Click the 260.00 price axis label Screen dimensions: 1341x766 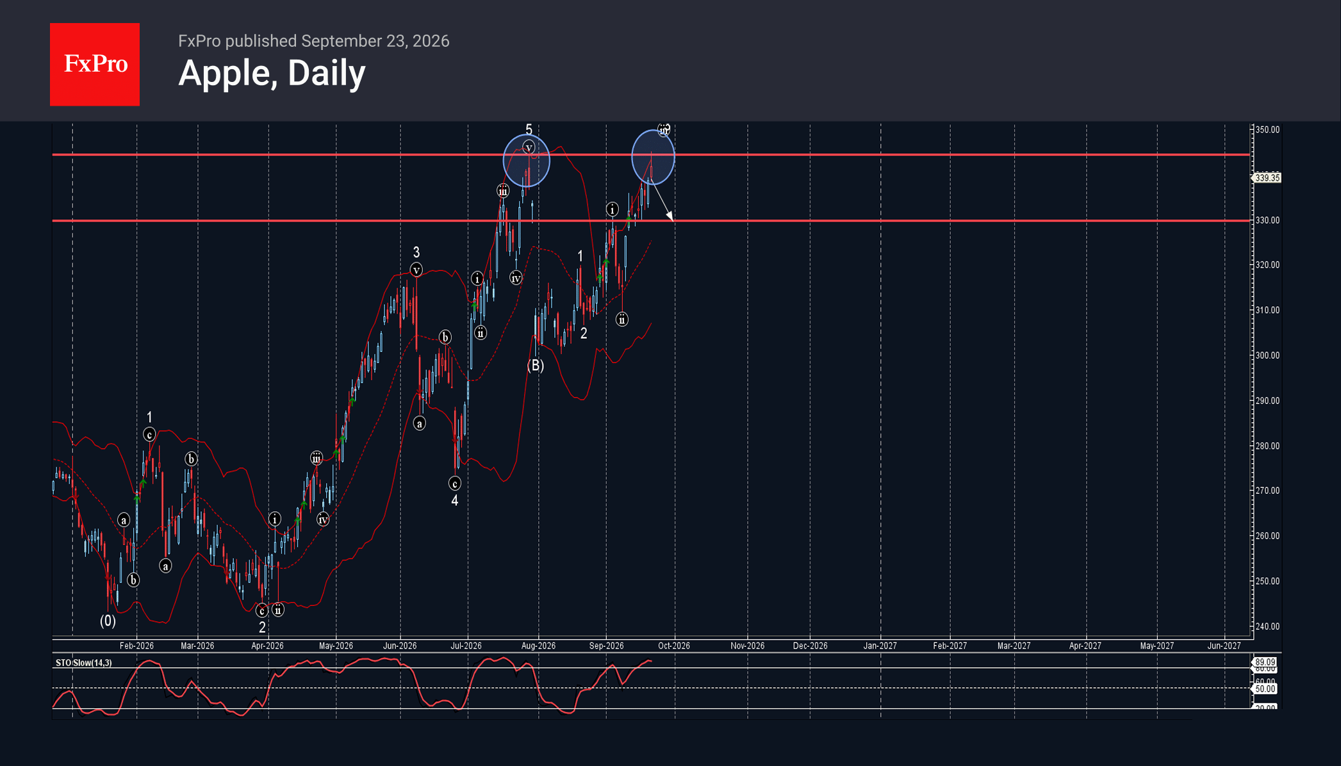[1267, 536]
